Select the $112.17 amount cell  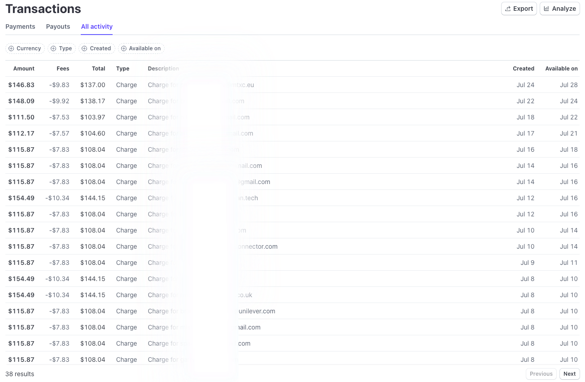(x=21, y=133)
